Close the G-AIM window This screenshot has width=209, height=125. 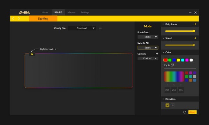(195, 12)
